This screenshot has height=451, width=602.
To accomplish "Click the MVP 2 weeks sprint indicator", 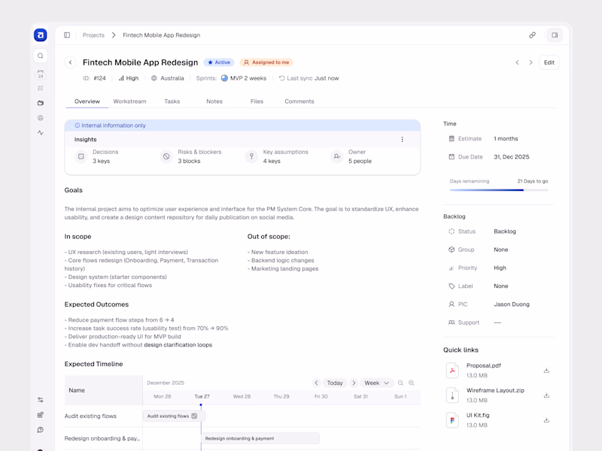I will tap(243, 78).
